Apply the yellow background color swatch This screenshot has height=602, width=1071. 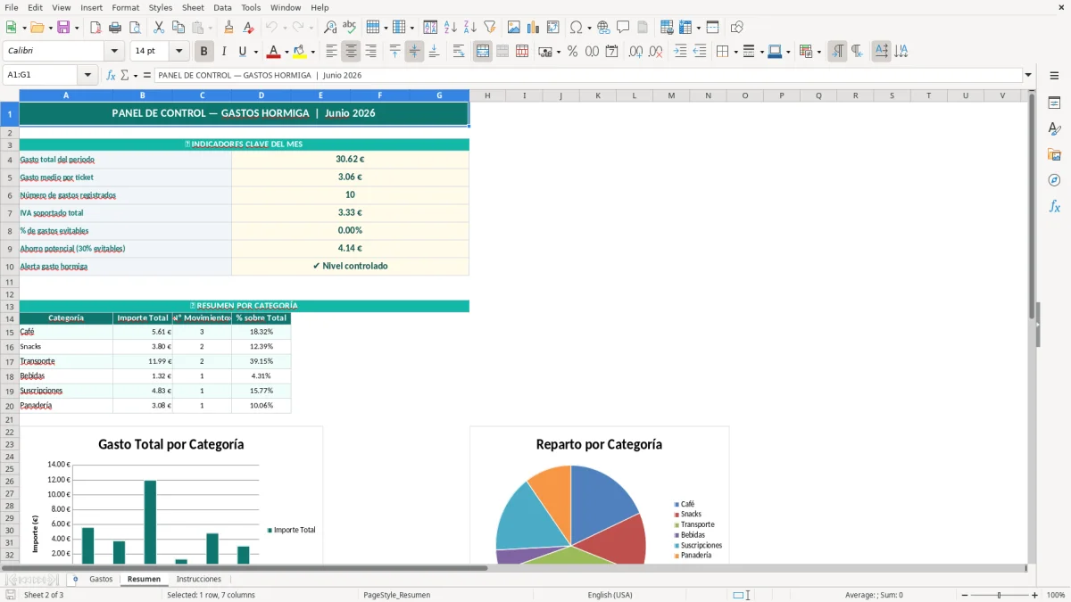300,52
